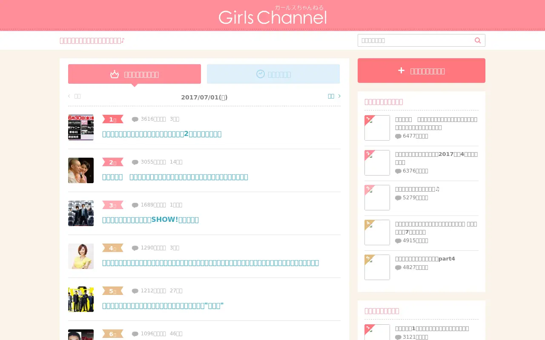This screenshot has height=340, width=545.
Task: Open sidebar topic title containing 2017
Action: coord(436,158)
